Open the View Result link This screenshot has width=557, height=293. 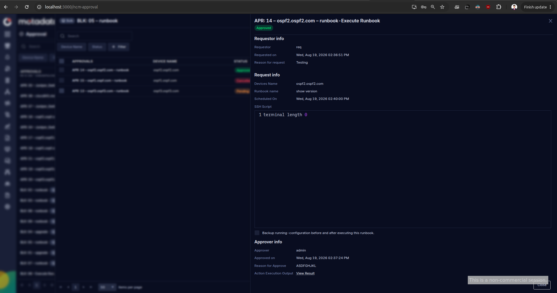coord(305,273)
